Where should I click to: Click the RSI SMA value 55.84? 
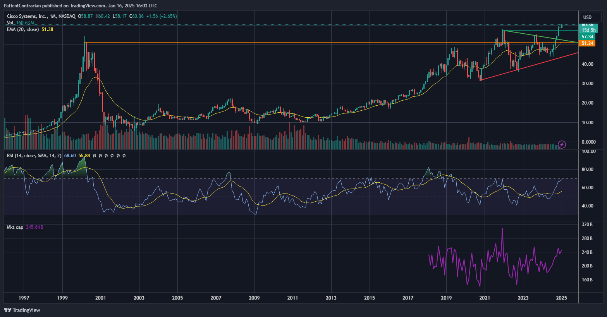84,156
